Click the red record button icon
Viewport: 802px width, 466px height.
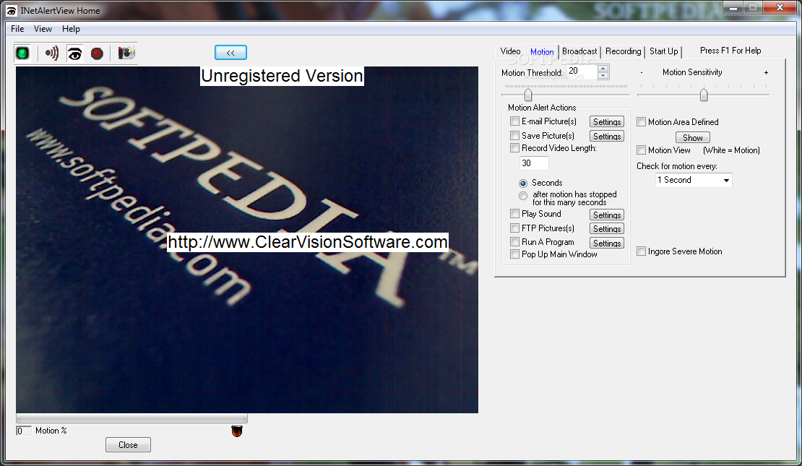97,53
